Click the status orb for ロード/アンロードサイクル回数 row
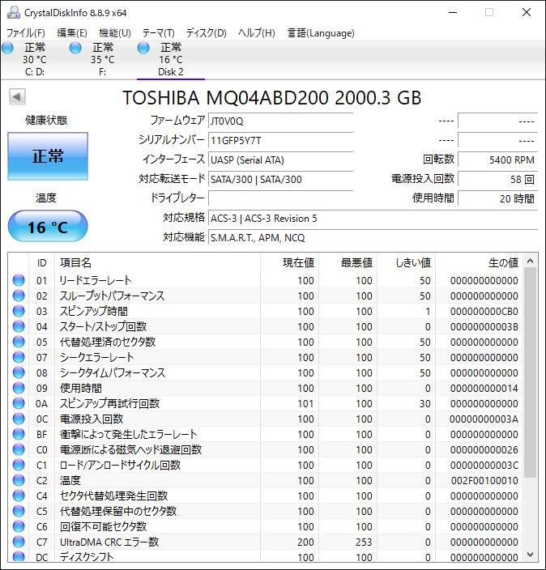The image size is (546, 570). [19, 465]
